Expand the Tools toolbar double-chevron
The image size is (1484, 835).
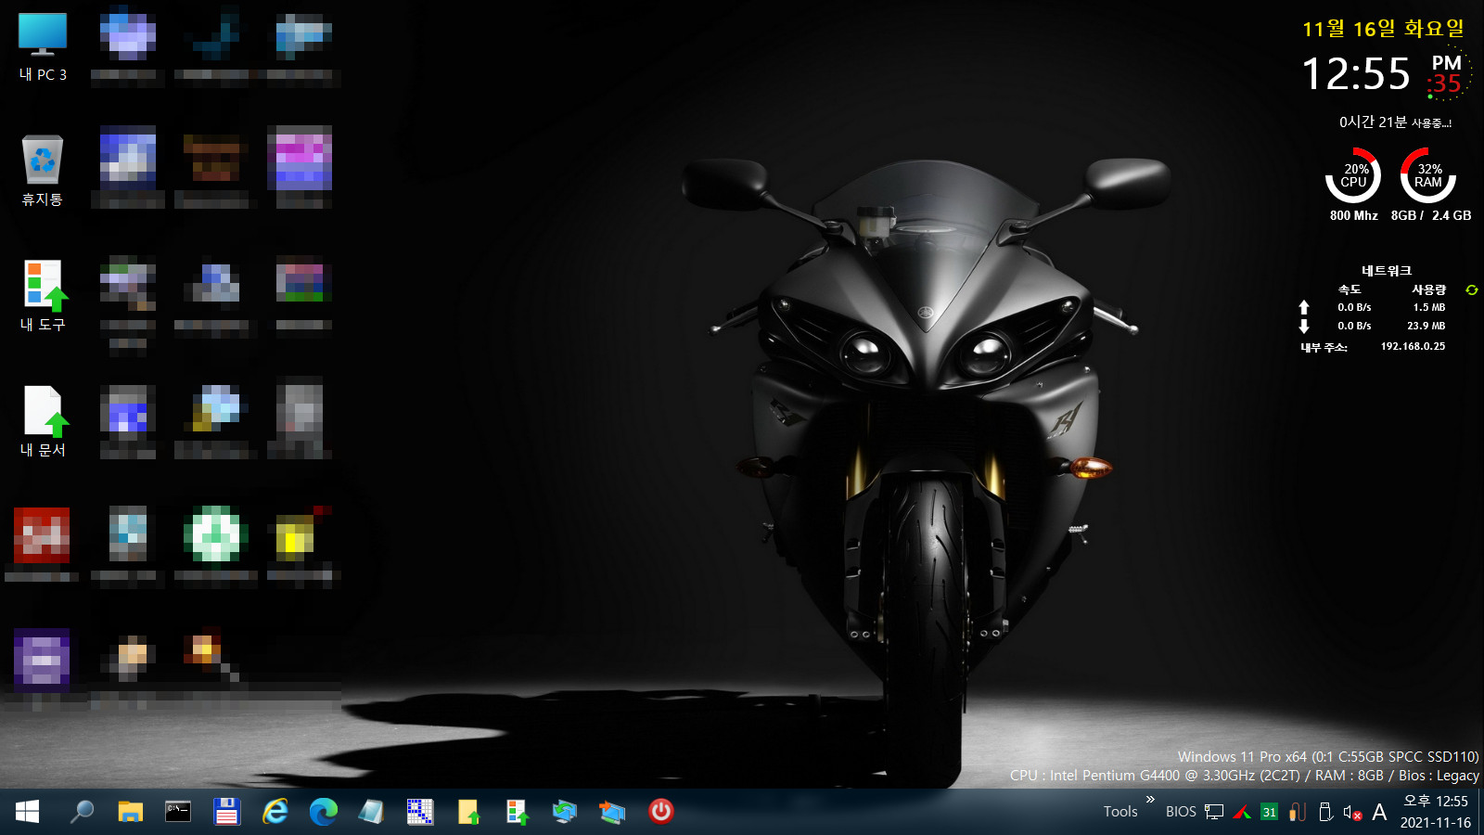click(x=1150, y=800)
